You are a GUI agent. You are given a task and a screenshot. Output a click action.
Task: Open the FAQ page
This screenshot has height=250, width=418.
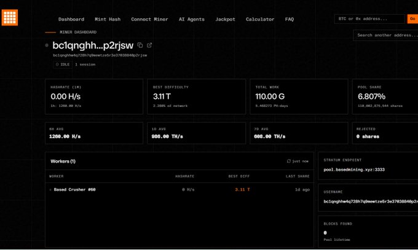290,19
